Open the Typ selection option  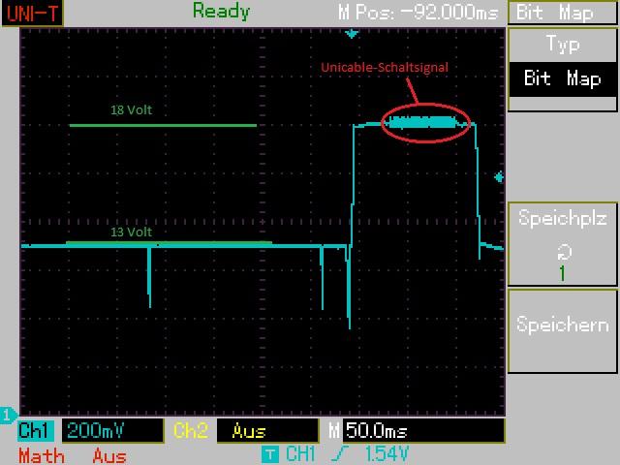click(x=563, y=44)
